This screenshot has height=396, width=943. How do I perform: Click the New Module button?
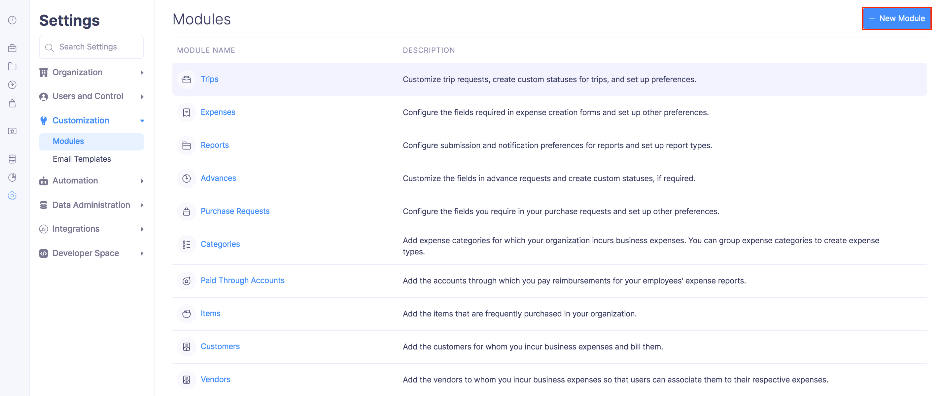(x=896, y=18)
